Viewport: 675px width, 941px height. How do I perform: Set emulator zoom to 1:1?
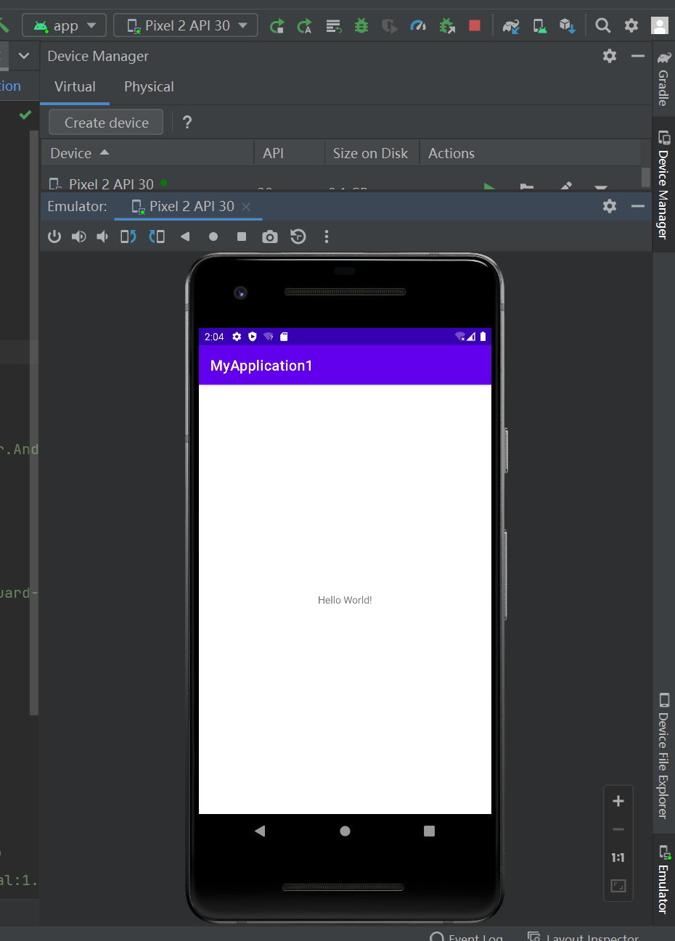(618, 858)
